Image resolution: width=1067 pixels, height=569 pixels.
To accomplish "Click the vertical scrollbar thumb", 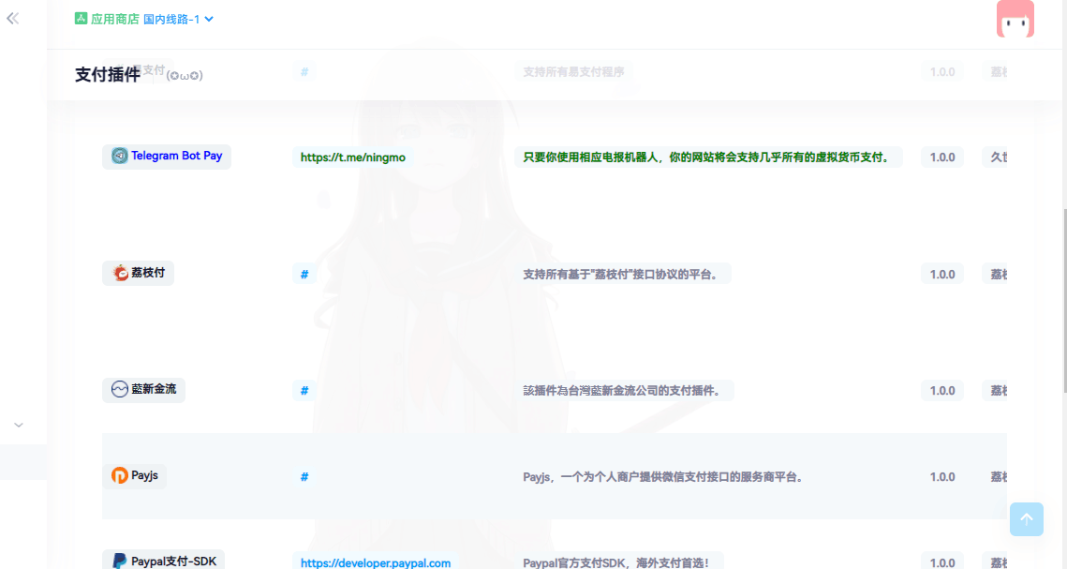I will point(1064,301).
